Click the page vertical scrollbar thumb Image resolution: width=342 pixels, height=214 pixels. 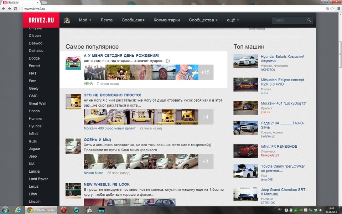tap(340, 54)
